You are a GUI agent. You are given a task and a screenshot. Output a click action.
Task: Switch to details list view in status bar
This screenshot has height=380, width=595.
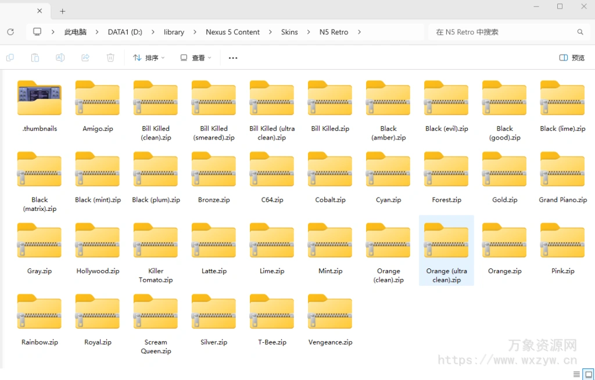[576, 374]
